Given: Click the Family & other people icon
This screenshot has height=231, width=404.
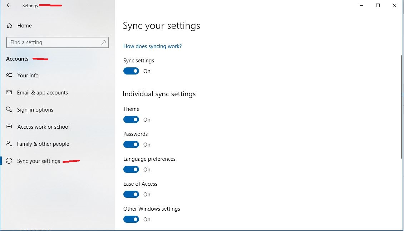Looking at the screenshot, I should (x=9, y=144).
